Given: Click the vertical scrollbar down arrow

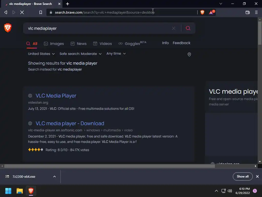Looking at the screenshot, I should 260,162.
